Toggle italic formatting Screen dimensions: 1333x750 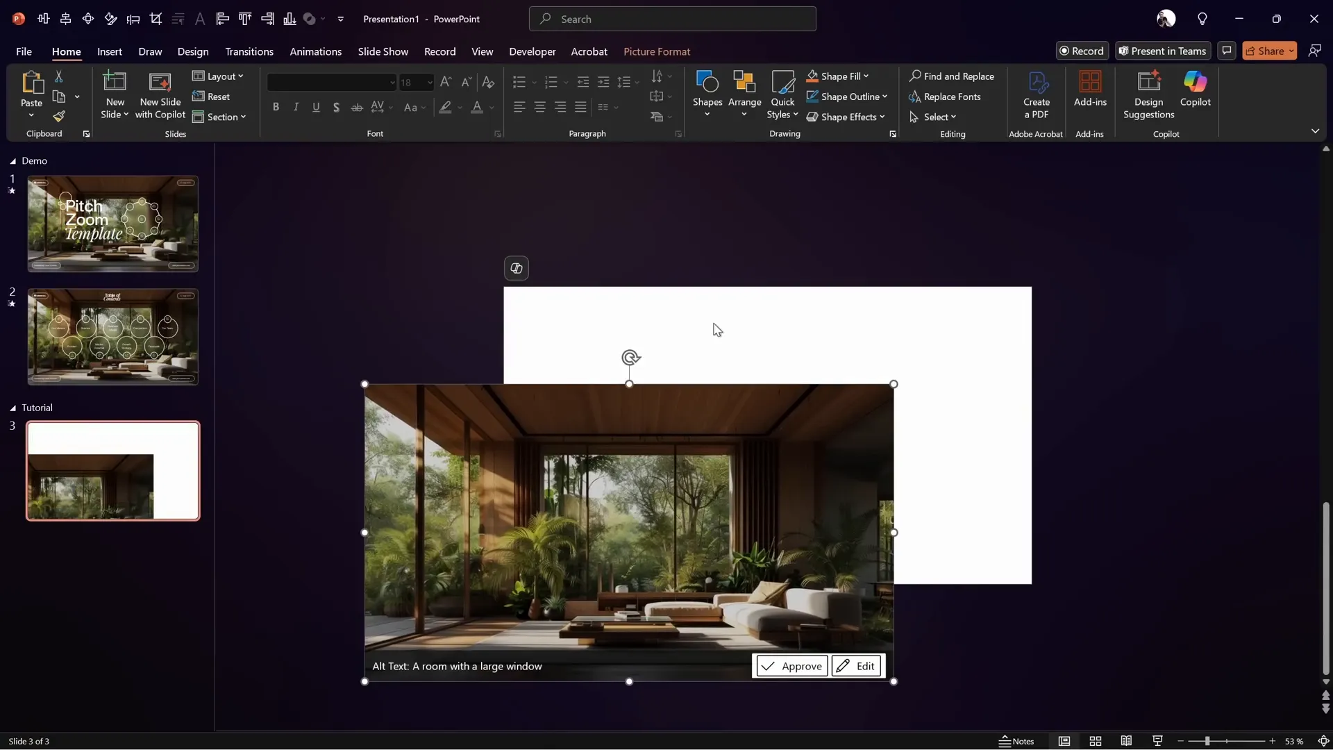point(296,108)
